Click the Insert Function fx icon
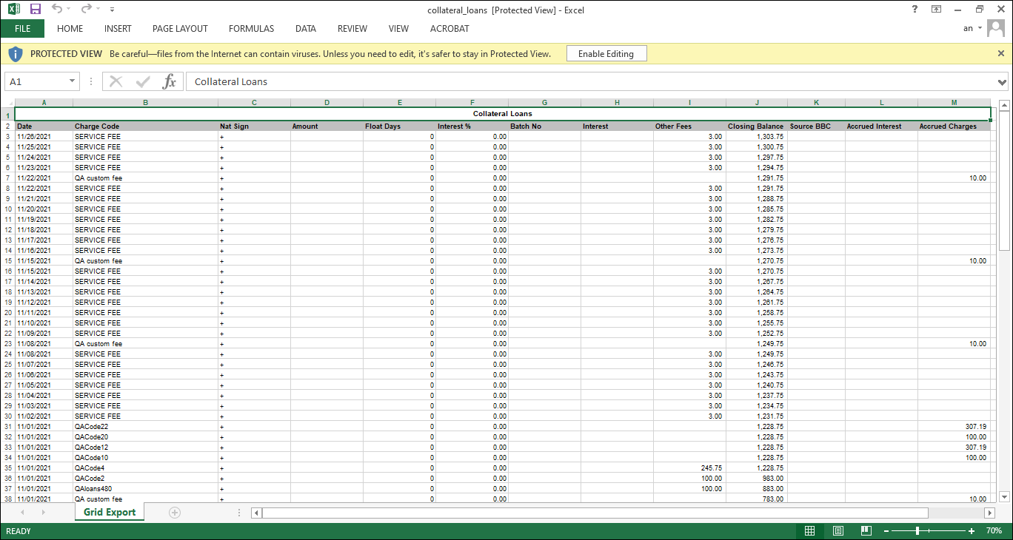 pos(170,81)
